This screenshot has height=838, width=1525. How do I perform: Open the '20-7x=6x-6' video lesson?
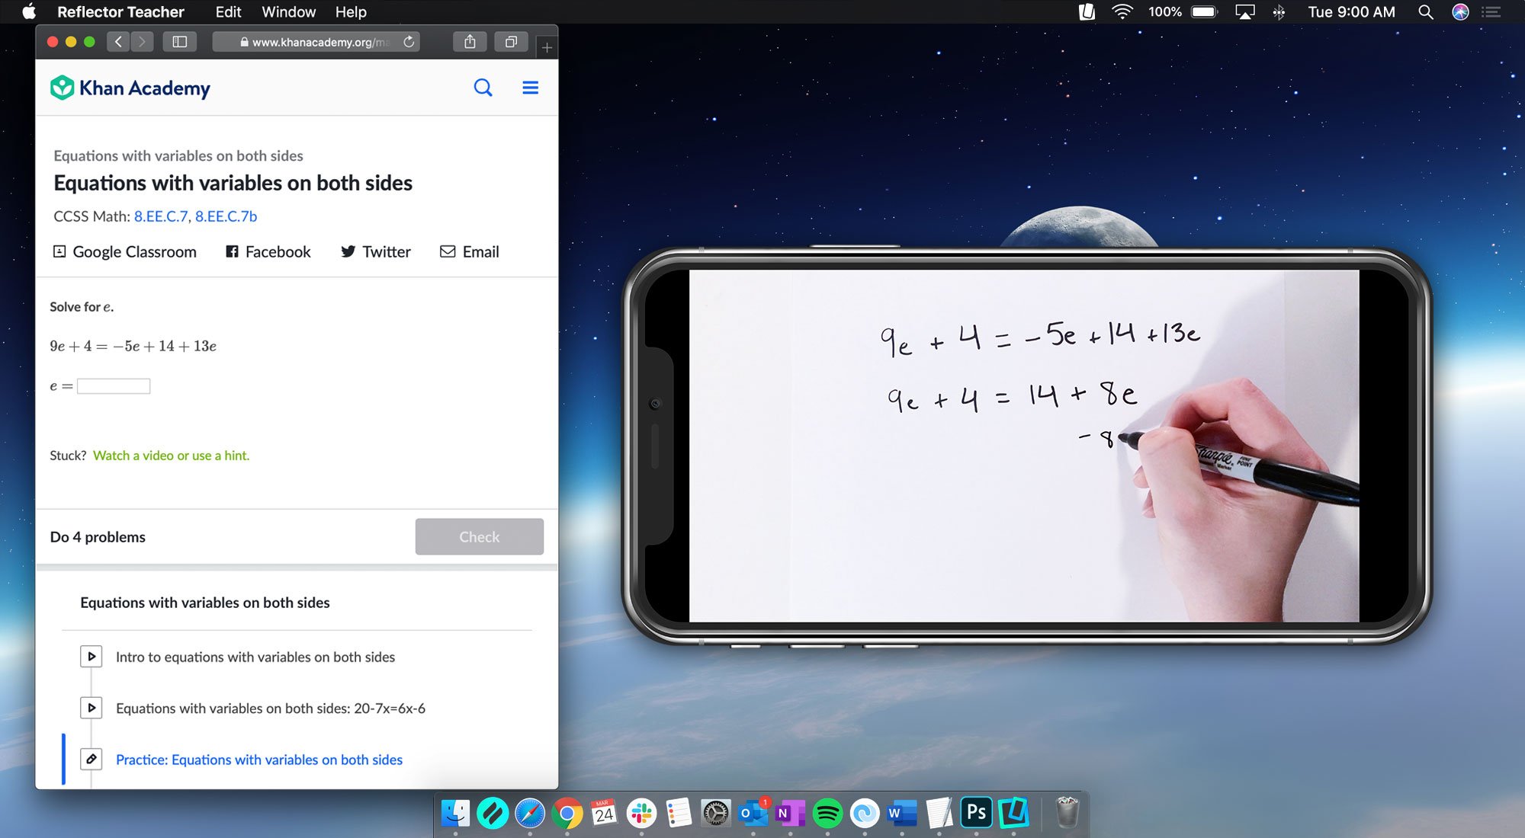tap(270, 708)
